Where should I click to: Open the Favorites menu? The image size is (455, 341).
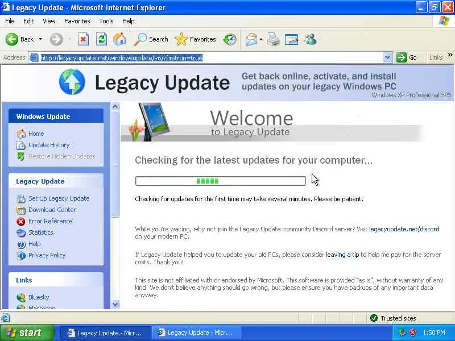tap(77, 21)
